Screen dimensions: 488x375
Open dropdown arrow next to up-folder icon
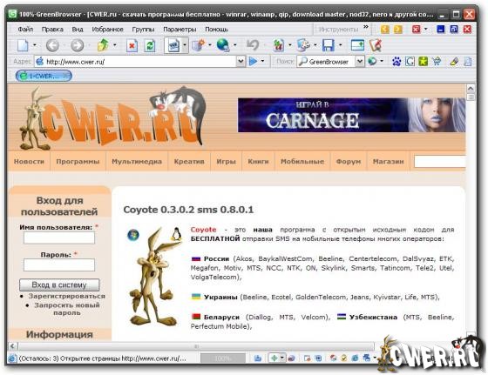[114, 45]
